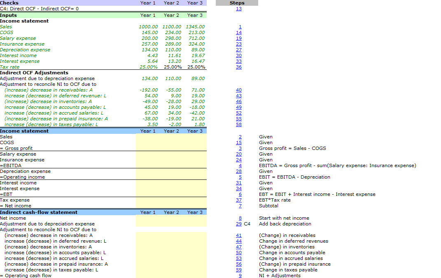Viewport: 441px width, 278px height.
Task: Follow step 40 link for receivables adjustment
Action: (239, 90)
